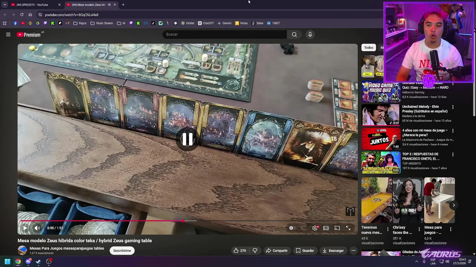Click the Guardar save button
476x267 pixels.
(305, 251)
